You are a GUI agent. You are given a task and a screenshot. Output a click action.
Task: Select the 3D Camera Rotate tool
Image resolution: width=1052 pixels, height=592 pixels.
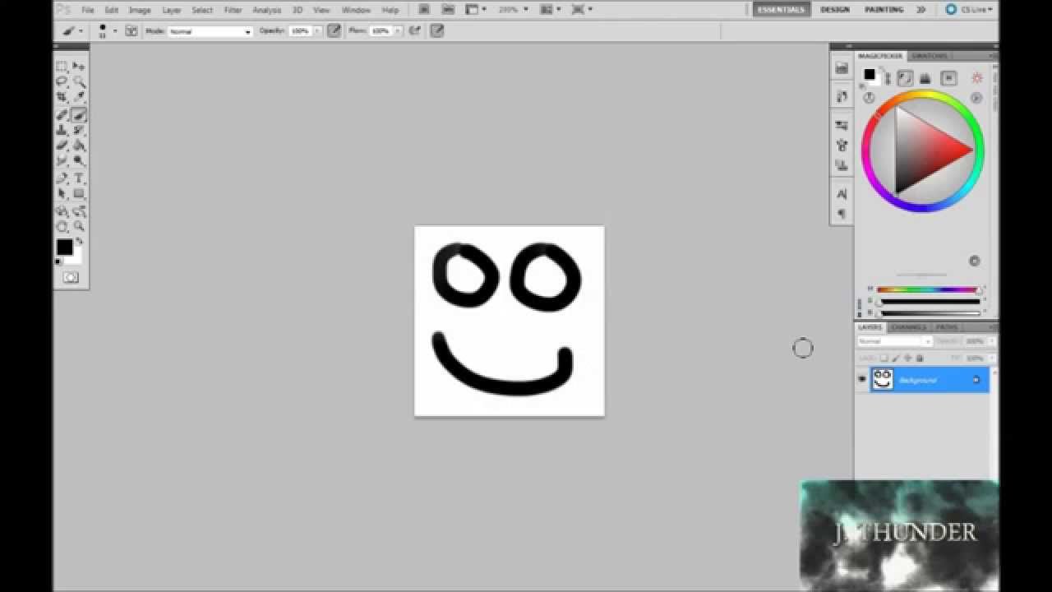pos(79,211)
